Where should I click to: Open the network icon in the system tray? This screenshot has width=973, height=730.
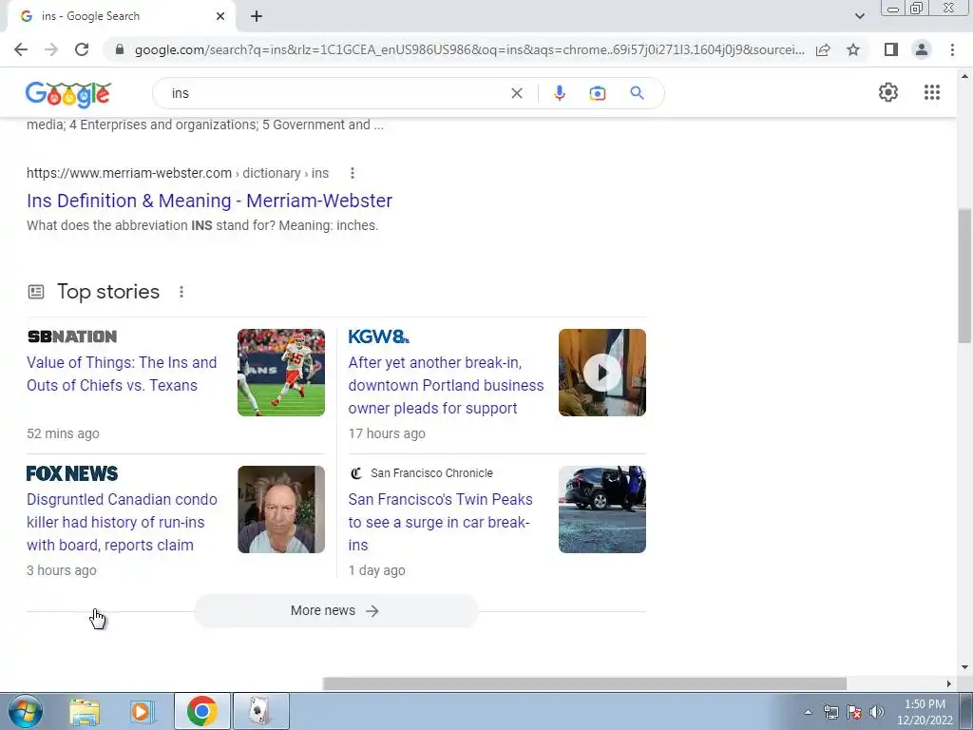coord(830,712)
